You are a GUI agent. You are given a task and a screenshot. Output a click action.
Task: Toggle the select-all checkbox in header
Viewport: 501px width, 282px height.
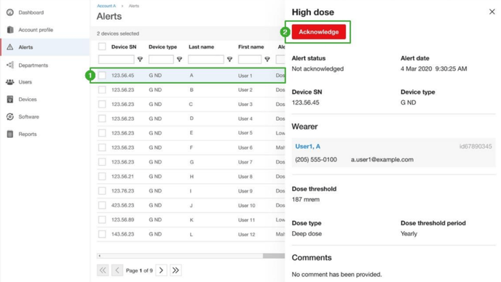pyautogui.click(x=102, y=47)
